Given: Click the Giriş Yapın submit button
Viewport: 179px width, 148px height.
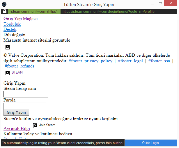Looking at the screenshot, I should 16,112.
